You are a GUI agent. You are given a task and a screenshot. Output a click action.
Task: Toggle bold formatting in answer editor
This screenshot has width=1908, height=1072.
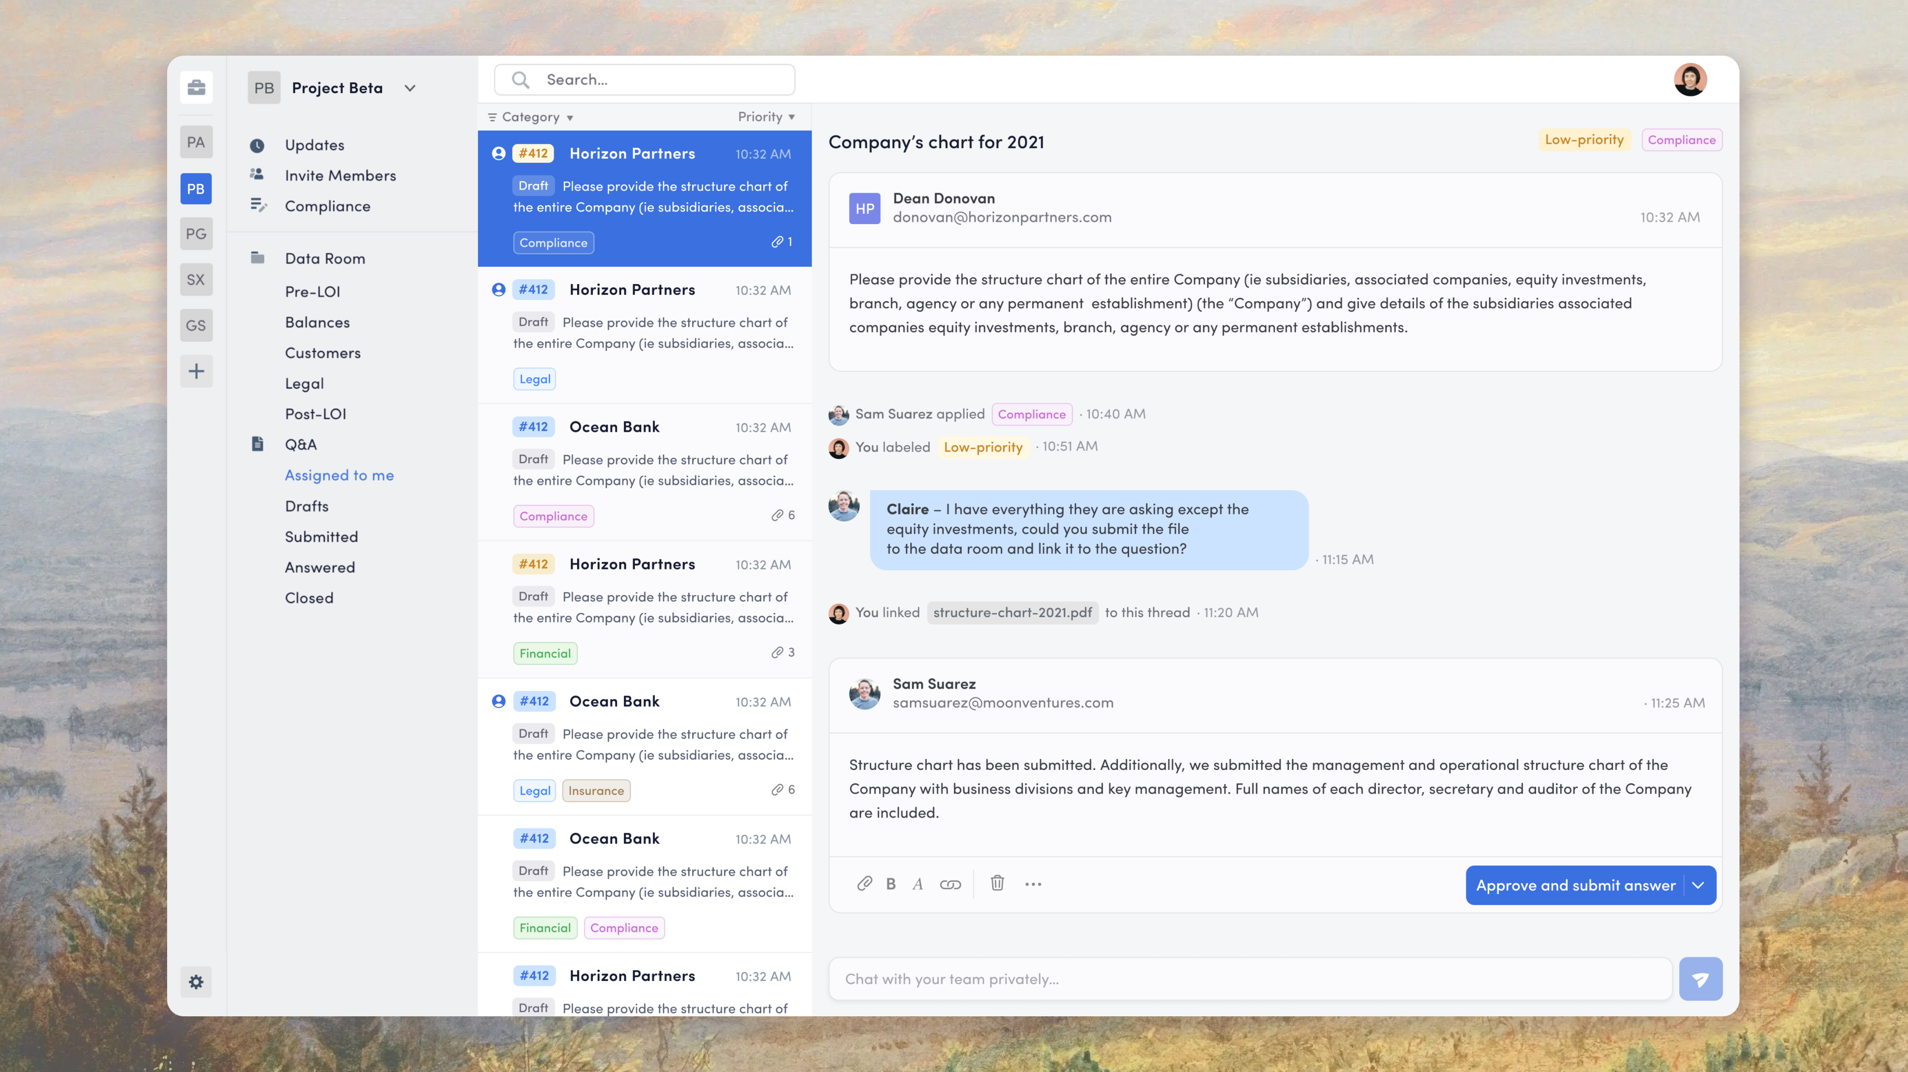891,884
